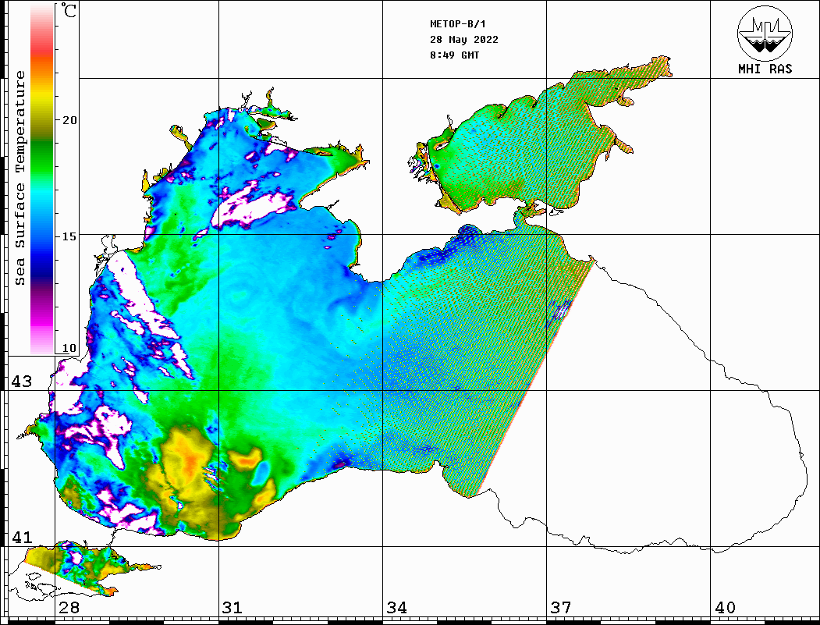Screen dimensions: 820x625
Task: Click the '8:49 GMT' time text
Action: 454,55
